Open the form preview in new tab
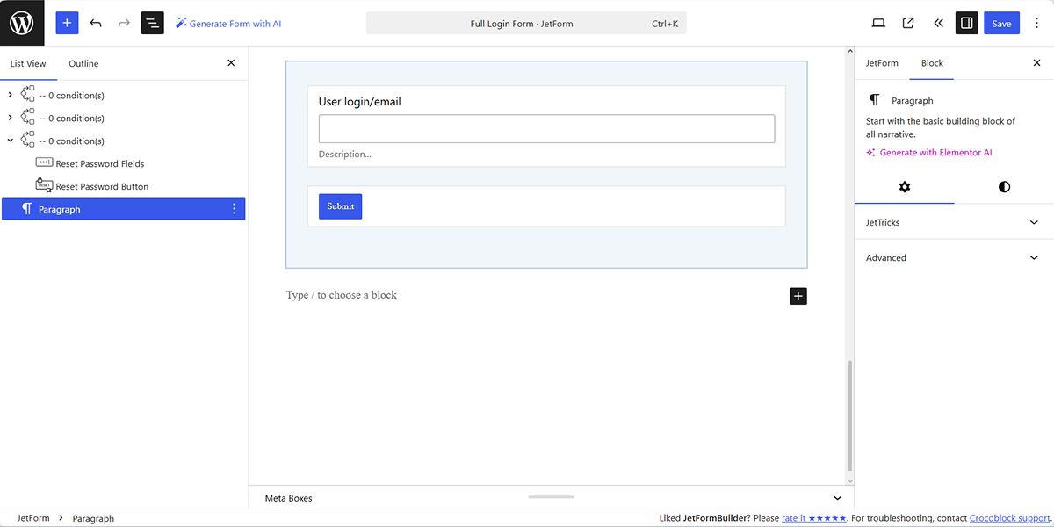 (908, 23)
